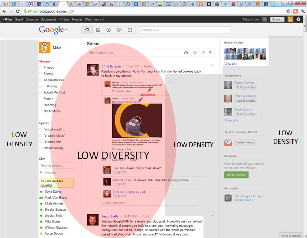Open the Games icon in Google+ toolbar
Screen dimensions: 307x238
(x=130, y=30)
